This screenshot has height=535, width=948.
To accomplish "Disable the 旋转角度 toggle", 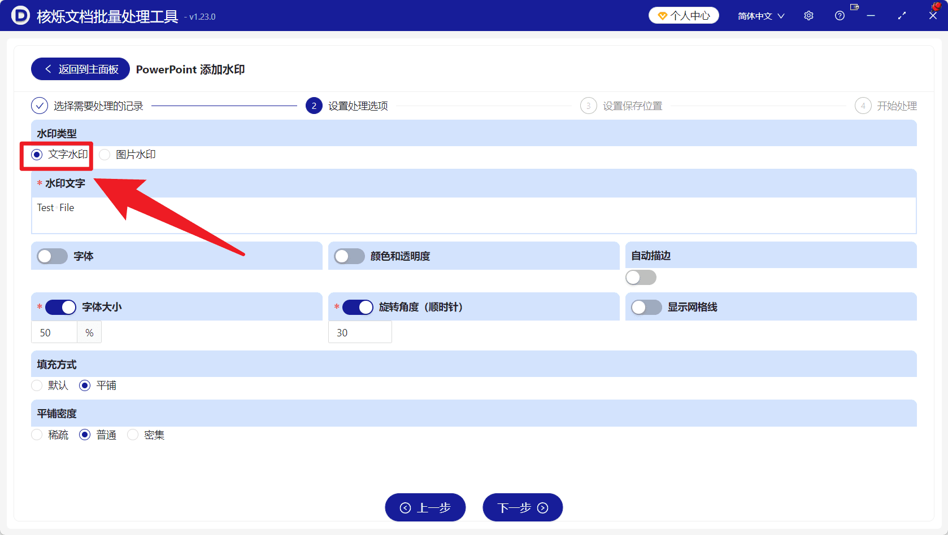I will (358, 307).
